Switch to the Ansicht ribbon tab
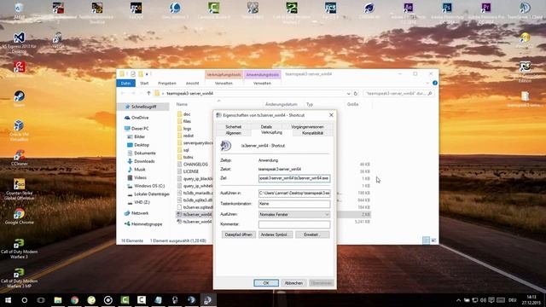Screen dimensions: 546x307 192,84
